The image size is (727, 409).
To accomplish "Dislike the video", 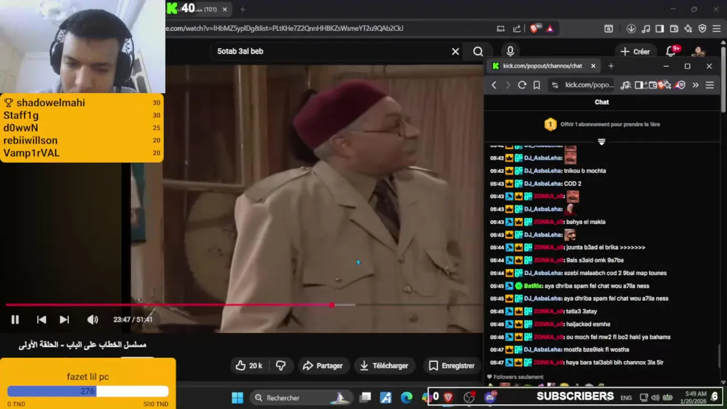I will [281, 366].
